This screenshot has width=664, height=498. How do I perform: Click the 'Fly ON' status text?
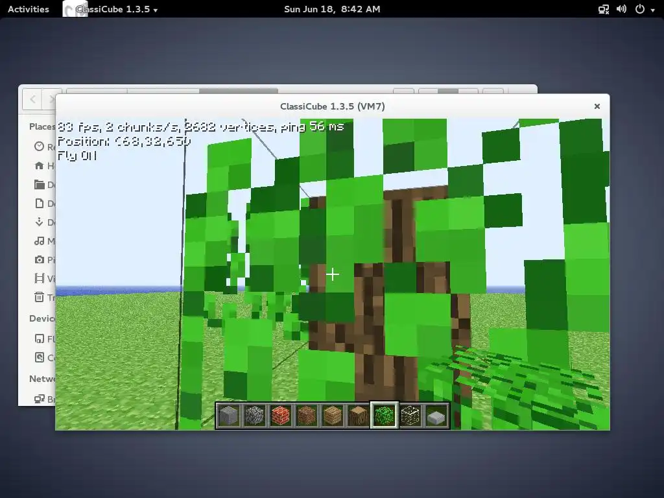click(x=77, y=156)
